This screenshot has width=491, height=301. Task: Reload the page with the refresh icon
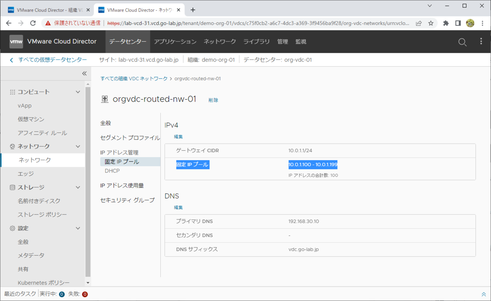(33, 23)
